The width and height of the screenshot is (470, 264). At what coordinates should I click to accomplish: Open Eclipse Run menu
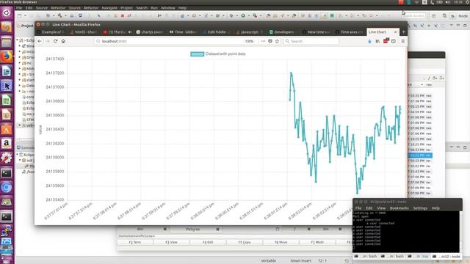[154, 8]
